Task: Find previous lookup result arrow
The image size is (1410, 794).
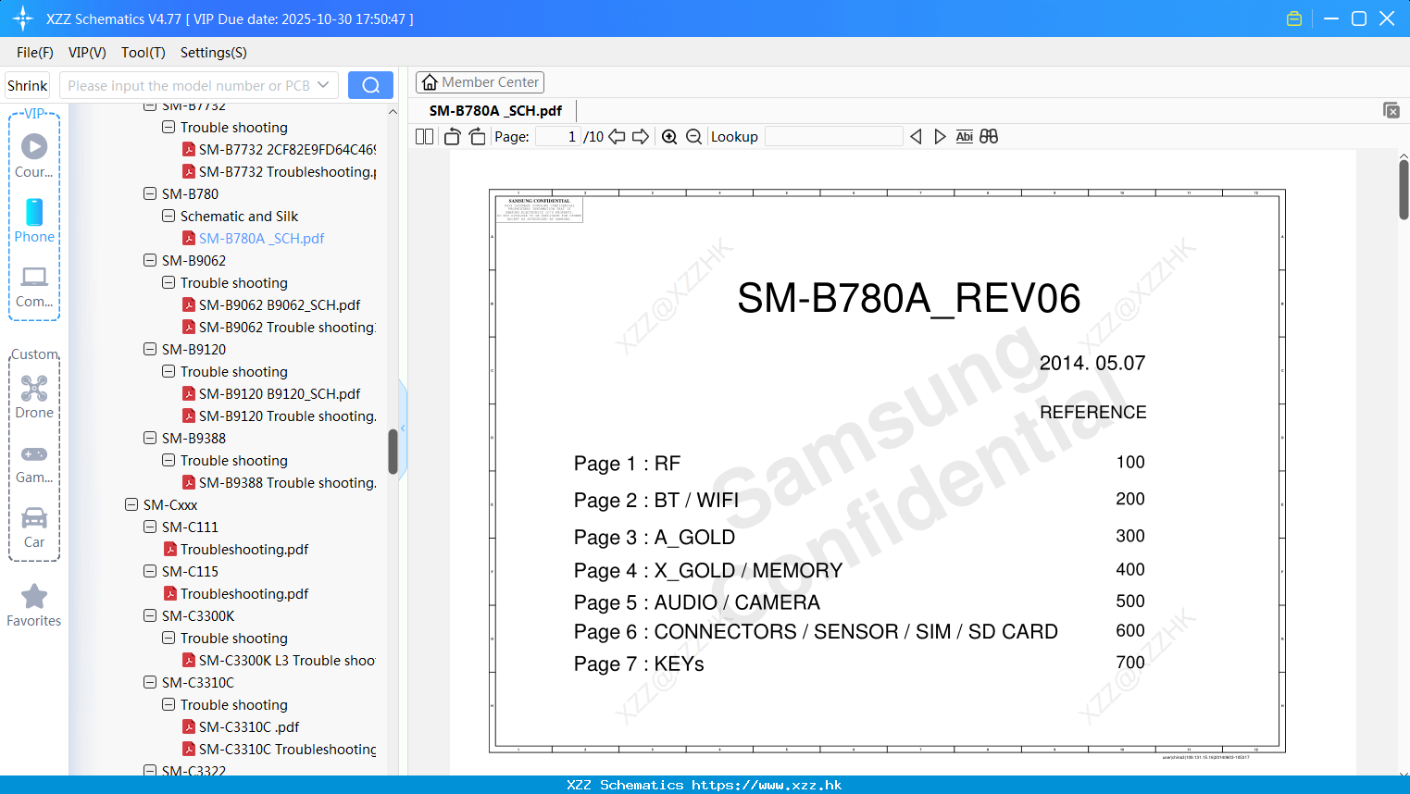Action: click(916, 137)
